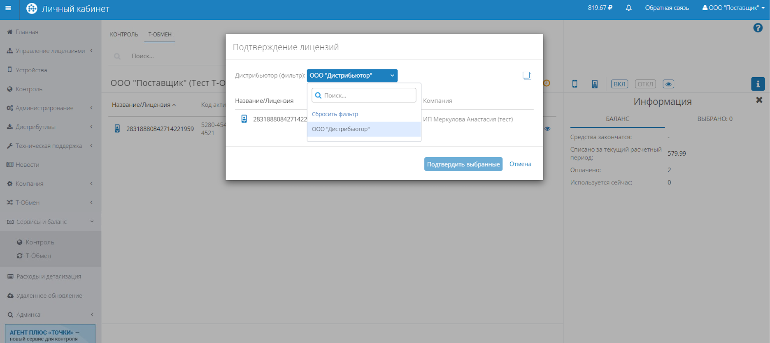Viewport: 770px width, 343px height.
Task: Click the phone device filter icon
Action: pyautogui.click(x=575, y=84)
